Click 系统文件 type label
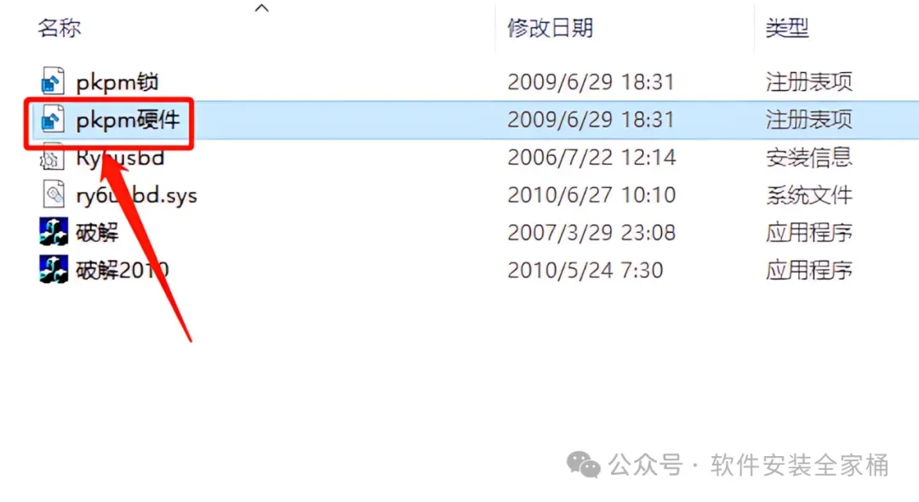This screenshot has width=919, height=502. point(809,195)
